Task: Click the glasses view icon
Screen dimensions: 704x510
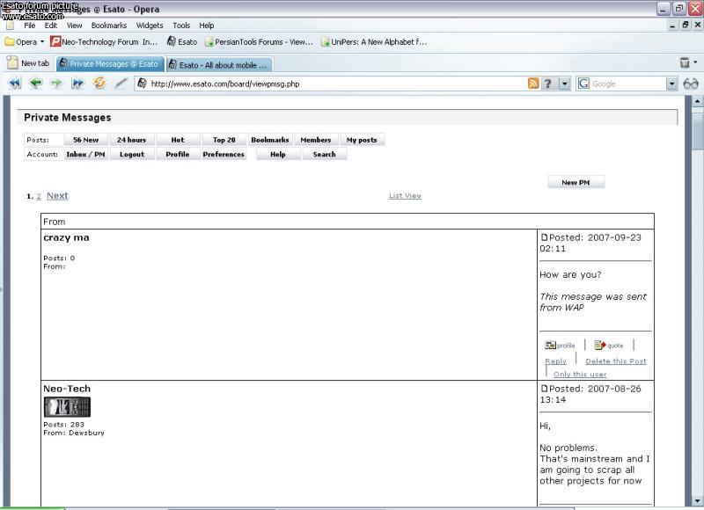Action: click(691, 84)
